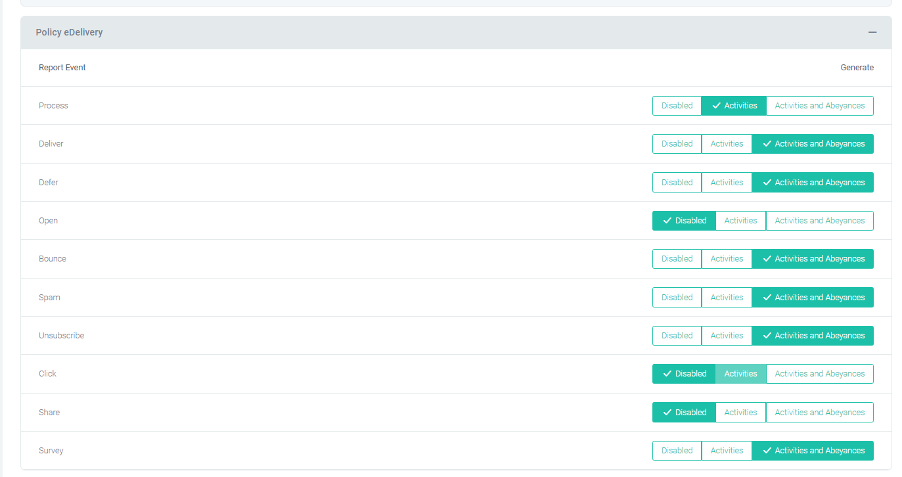Enable Activities for the Open event
Image resolution: width=902 pixels, height=477 pixels.
(740, 220)
